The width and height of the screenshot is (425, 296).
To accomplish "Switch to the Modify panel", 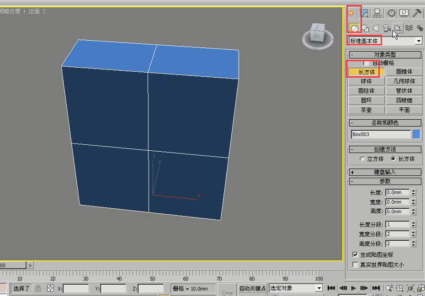I will click(365, 13).
